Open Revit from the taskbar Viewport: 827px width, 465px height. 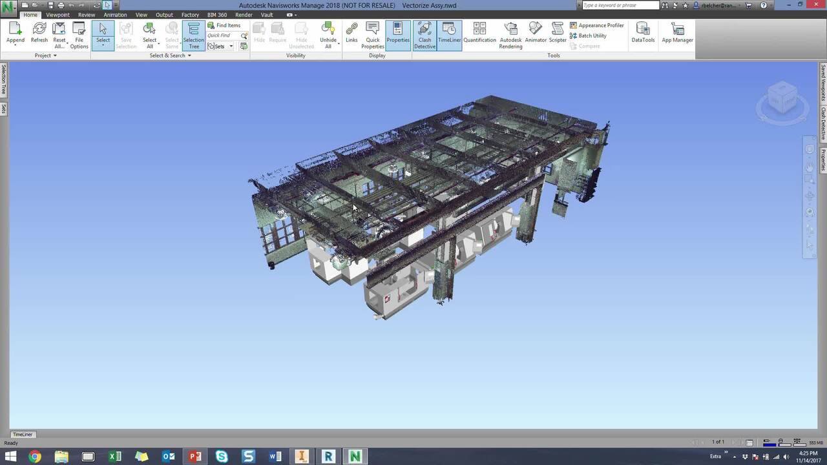(x=328, y=457)
